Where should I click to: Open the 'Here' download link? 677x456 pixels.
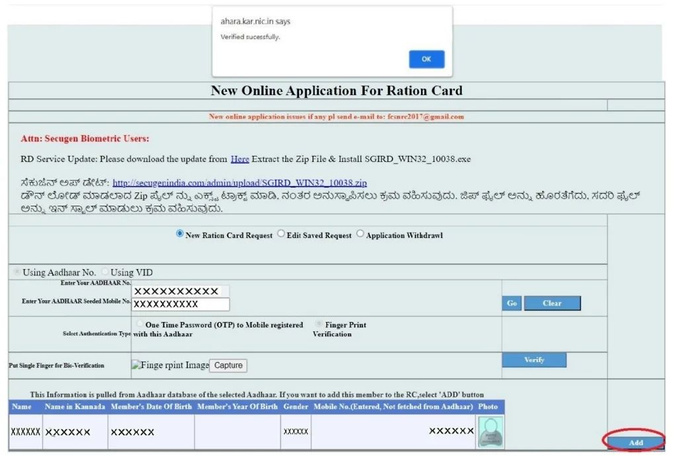tap(239, 159)
